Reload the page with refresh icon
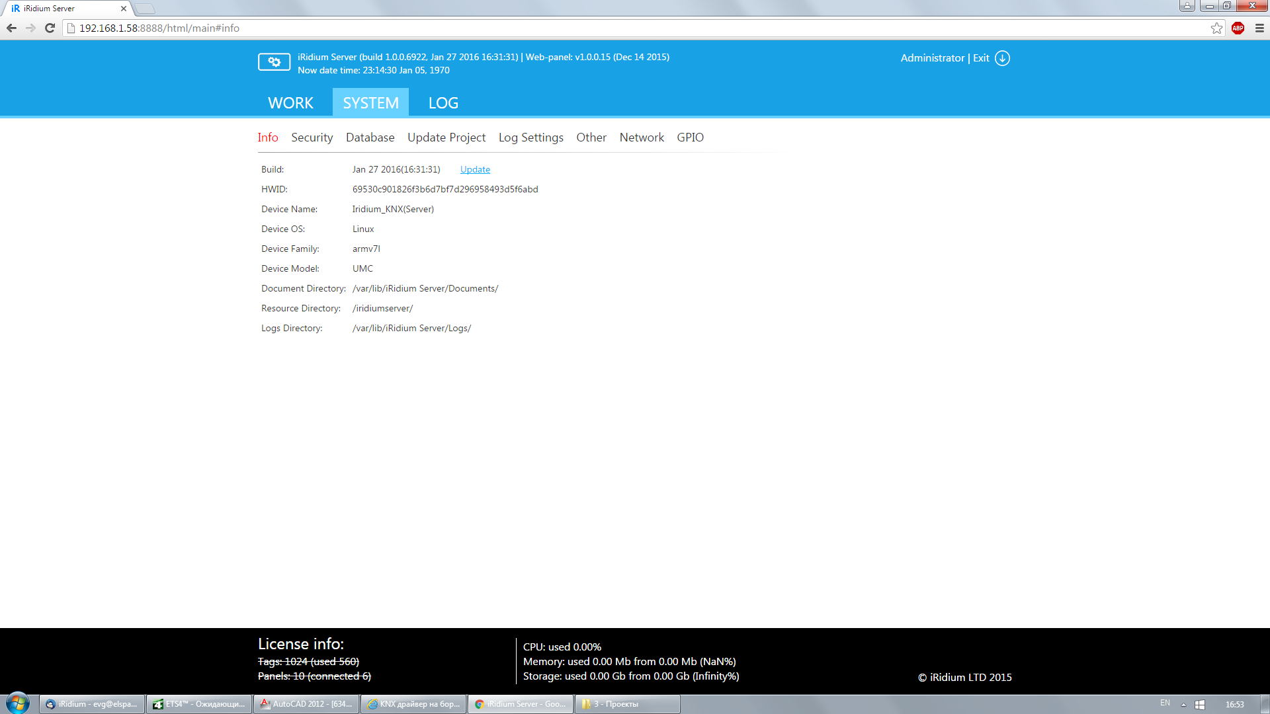The width and height of the screenshot is (1270, 714). pyautogui.click(x=50, y=28)
